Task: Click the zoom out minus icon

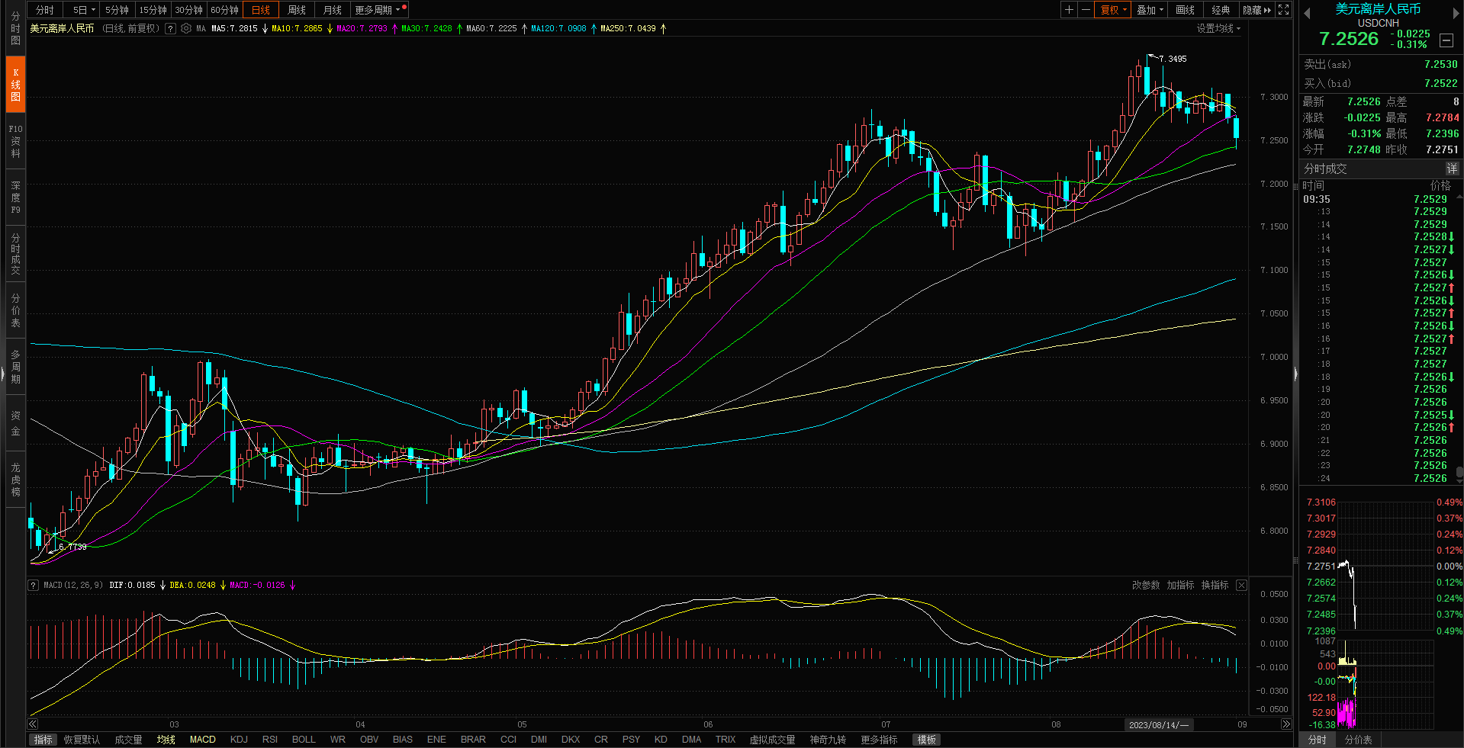Action: pos(1086,10)
